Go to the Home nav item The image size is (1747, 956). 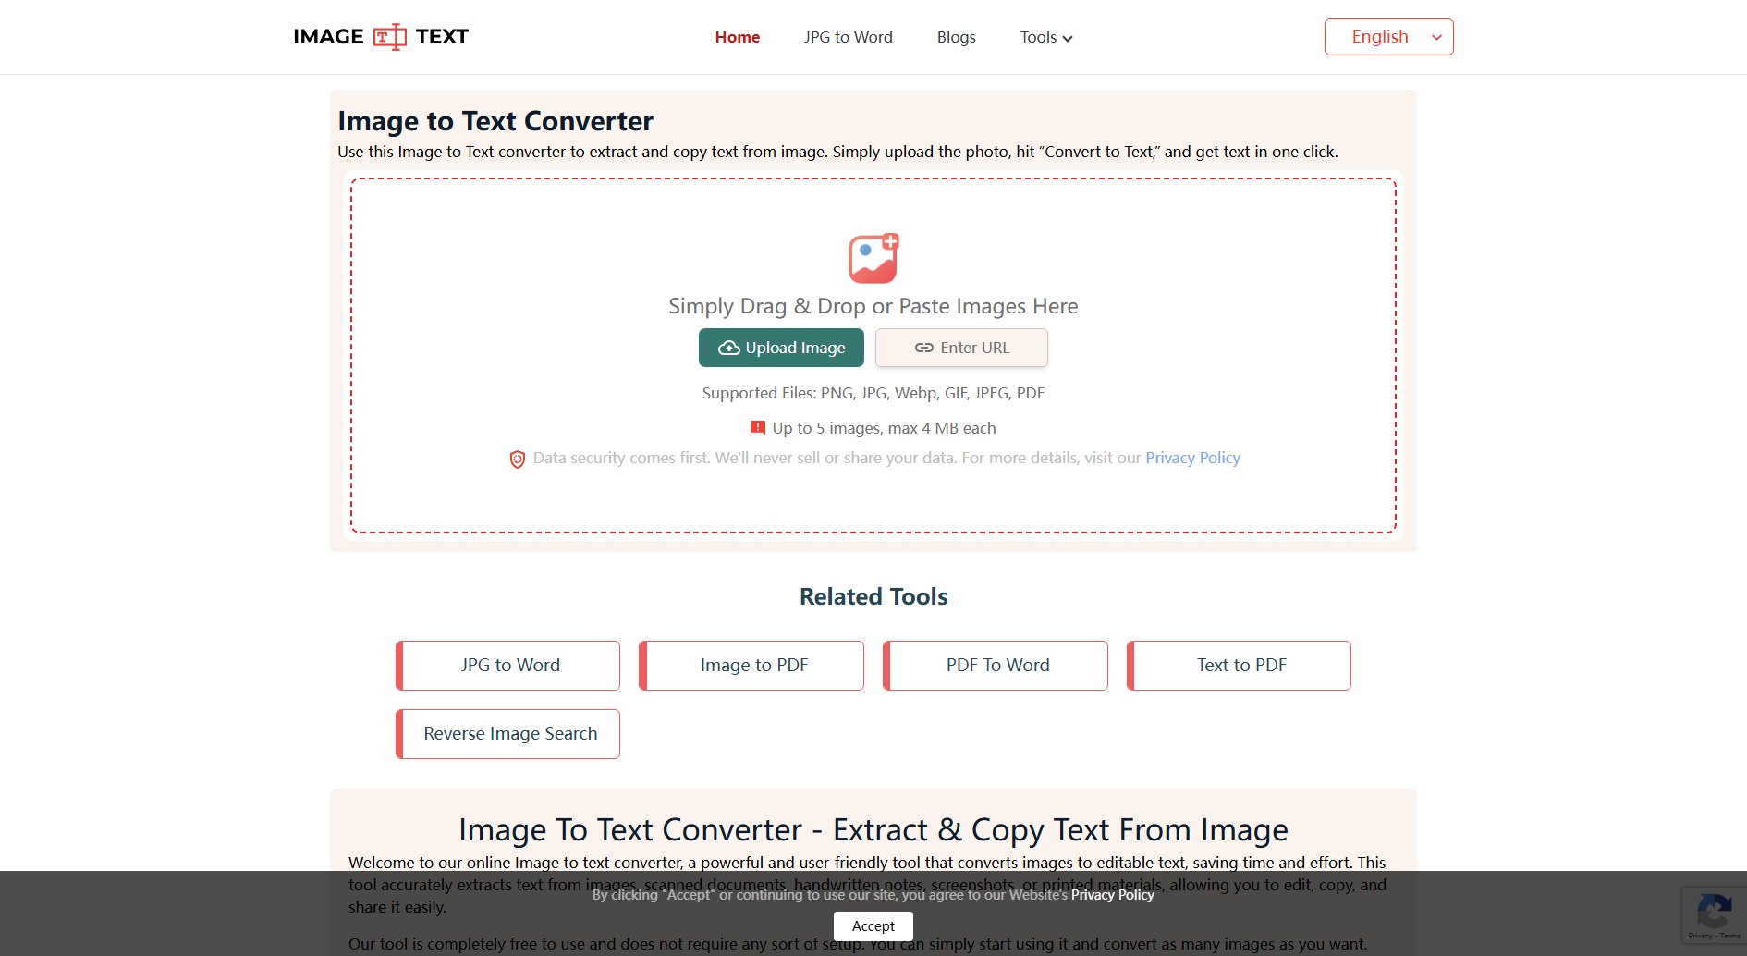(737, 37)
